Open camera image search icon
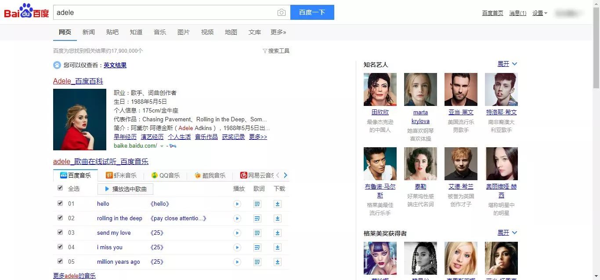The height and width of the screenshot is (280, 600). tap(282, 13)
